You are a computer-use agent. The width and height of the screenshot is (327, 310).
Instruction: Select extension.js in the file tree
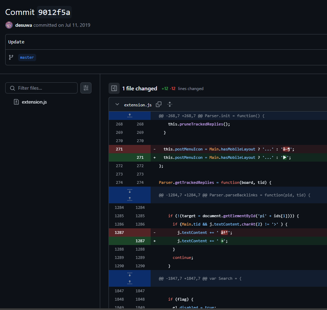[x=34, y=102]
